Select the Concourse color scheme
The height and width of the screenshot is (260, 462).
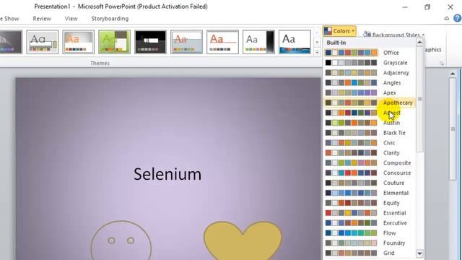(x=370, y=173)
